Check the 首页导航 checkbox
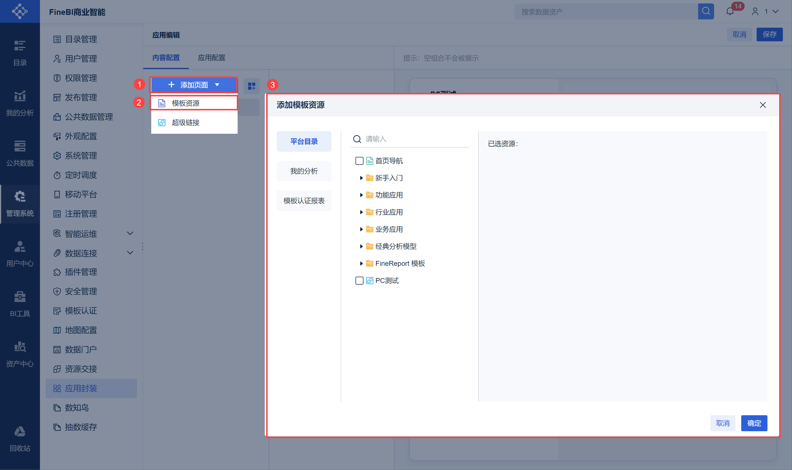The width and height of the screenshot is (792, 470). pos(359,161)
